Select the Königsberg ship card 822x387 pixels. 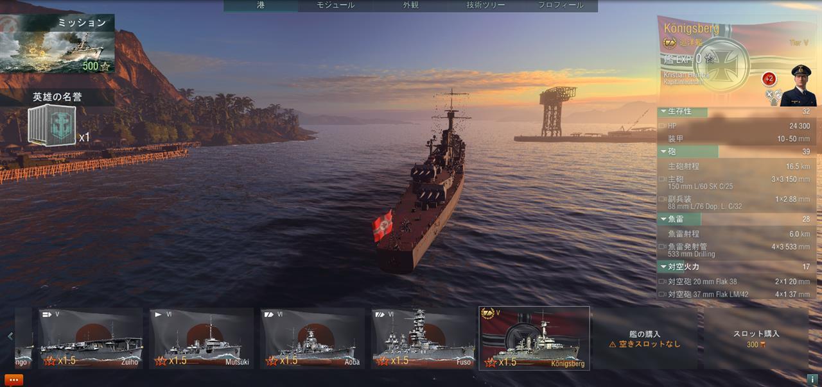tap(534, 338)
